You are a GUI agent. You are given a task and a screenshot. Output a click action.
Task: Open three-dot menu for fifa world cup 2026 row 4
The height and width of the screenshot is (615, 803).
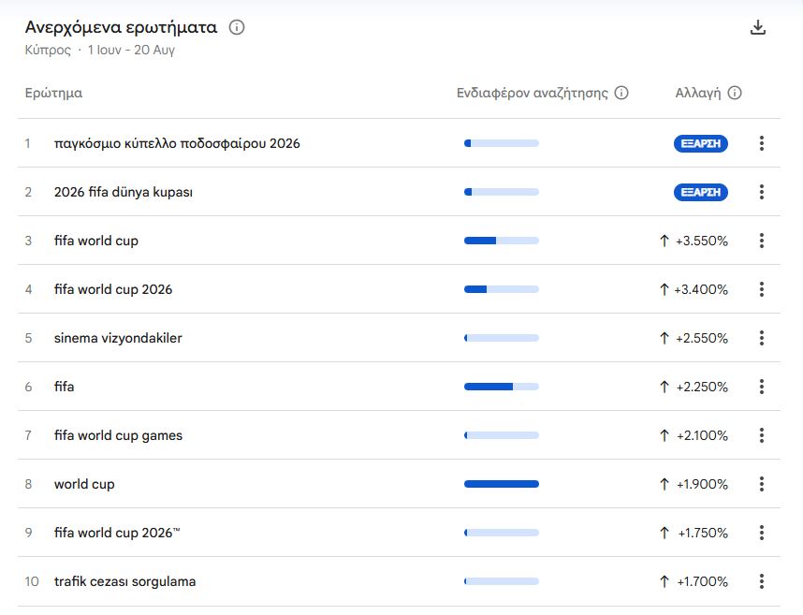tap(762, 289)
